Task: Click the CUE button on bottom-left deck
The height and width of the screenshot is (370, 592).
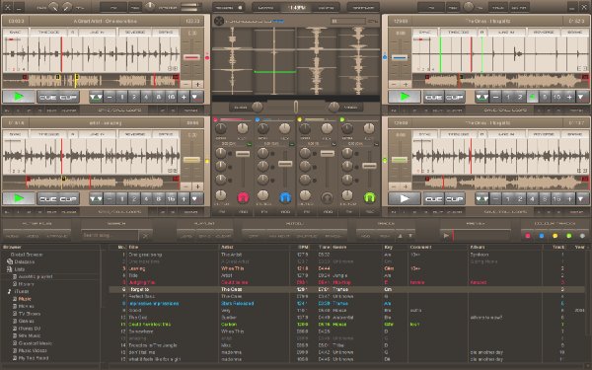Action: point(47,198)
